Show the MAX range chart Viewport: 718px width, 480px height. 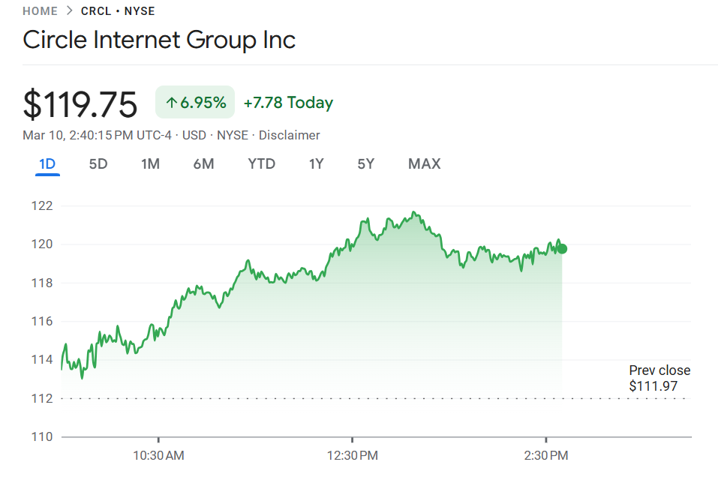coord(424,163)
